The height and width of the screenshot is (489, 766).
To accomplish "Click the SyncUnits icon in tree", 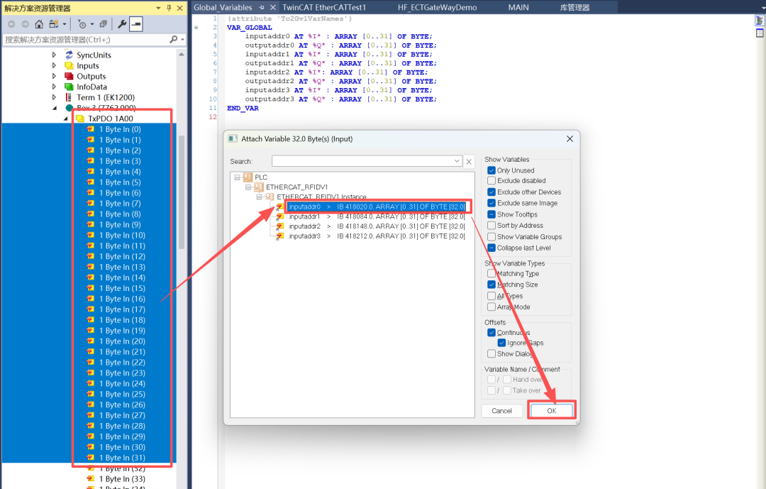I will coord(69,55).
